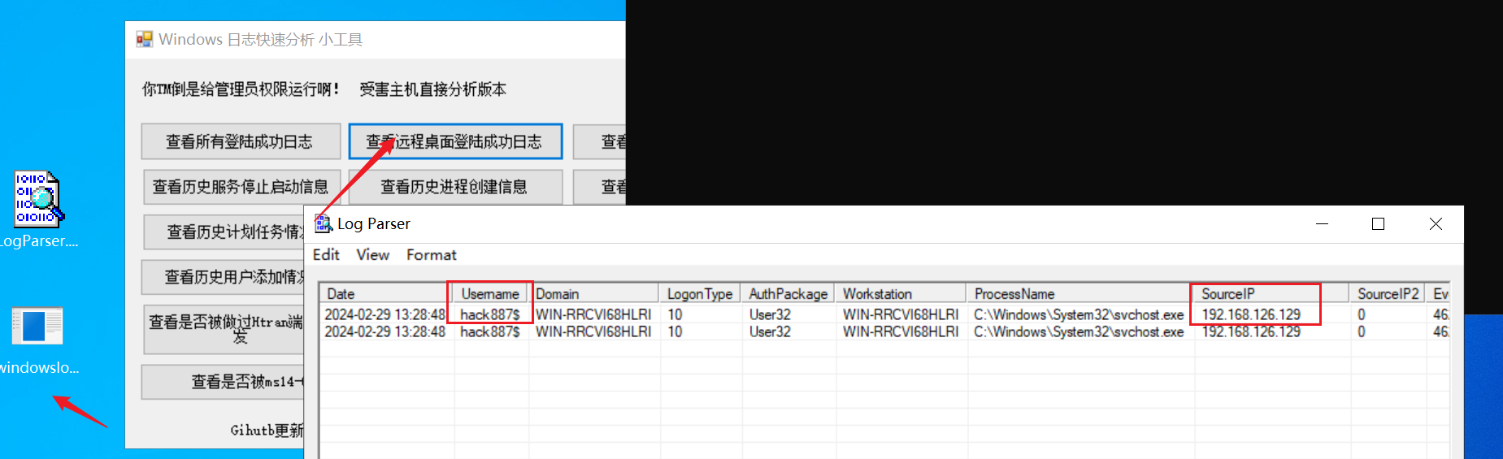Screen dimensions: 1503x459
Task: Minimize the Log Parser window
Action: (x=1322, y=223)
